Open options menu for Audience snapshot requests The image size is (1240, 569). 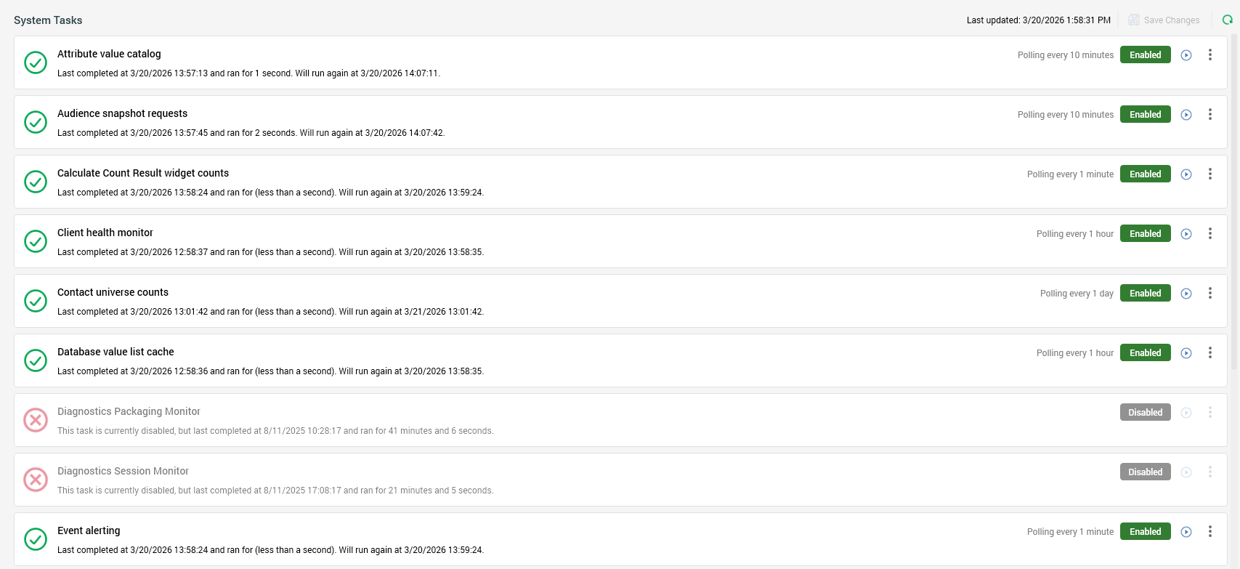[x=1210, y=114]
